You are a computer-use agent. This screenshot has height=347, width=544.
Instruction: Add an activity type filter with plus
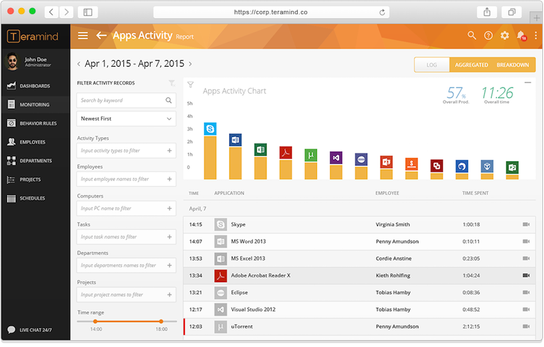169,150
